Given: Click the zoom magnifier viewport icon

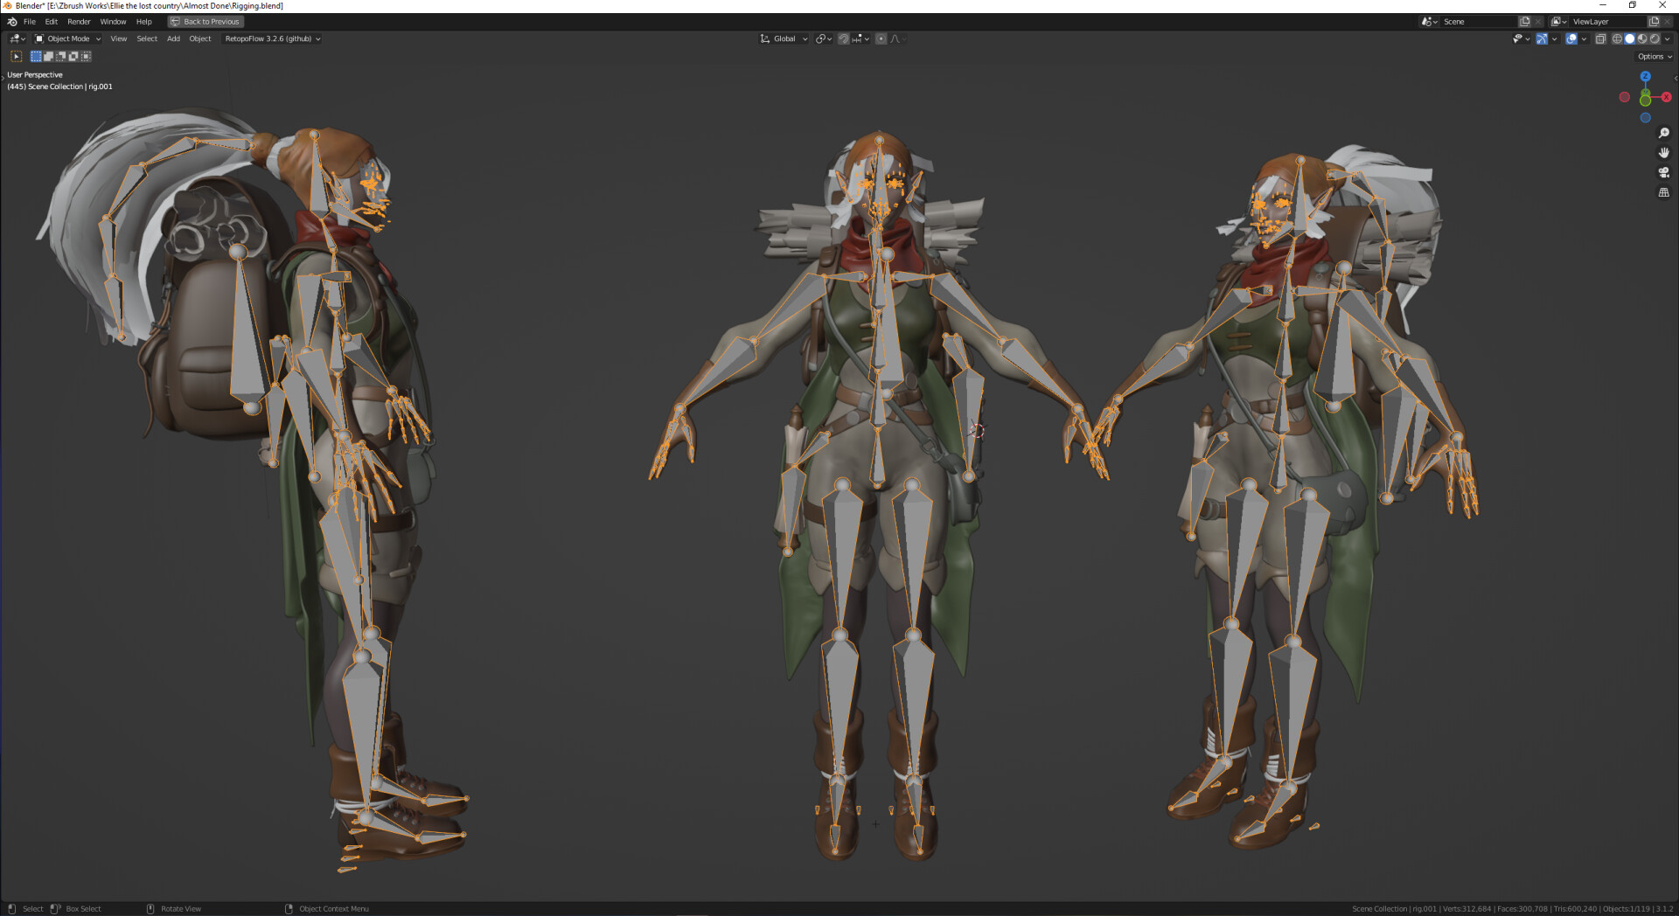Looking at the screenshot, I should tap(1663, 134).
